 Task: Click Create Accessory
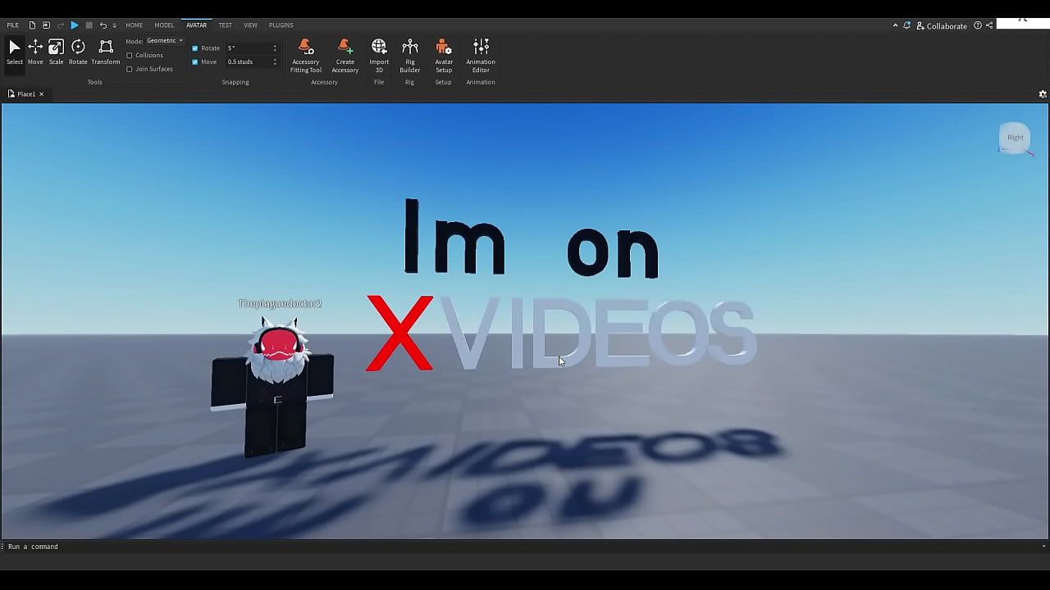pos(345,56)
